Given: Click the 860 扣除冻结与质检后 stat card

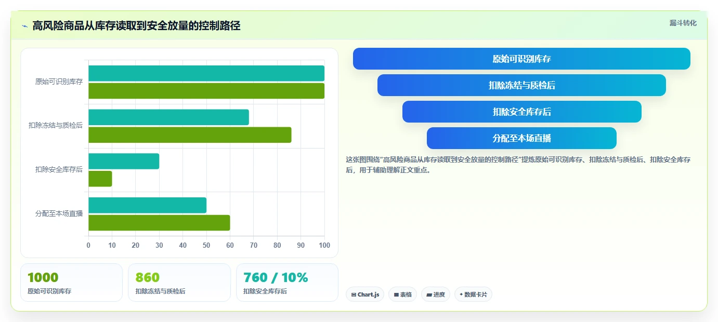Looking at the screenshot, I should [x=179, y=283].
